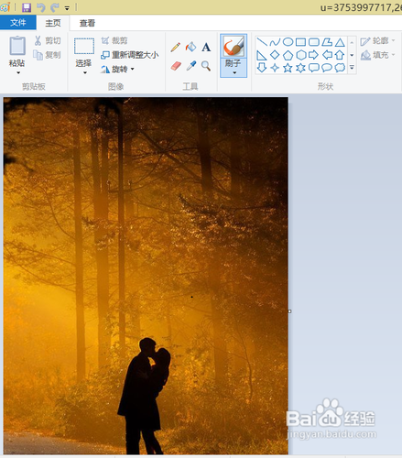Activate the 刷子 brush tool
This screenshot has width=402, height=458.
click(x=234, y=47)
